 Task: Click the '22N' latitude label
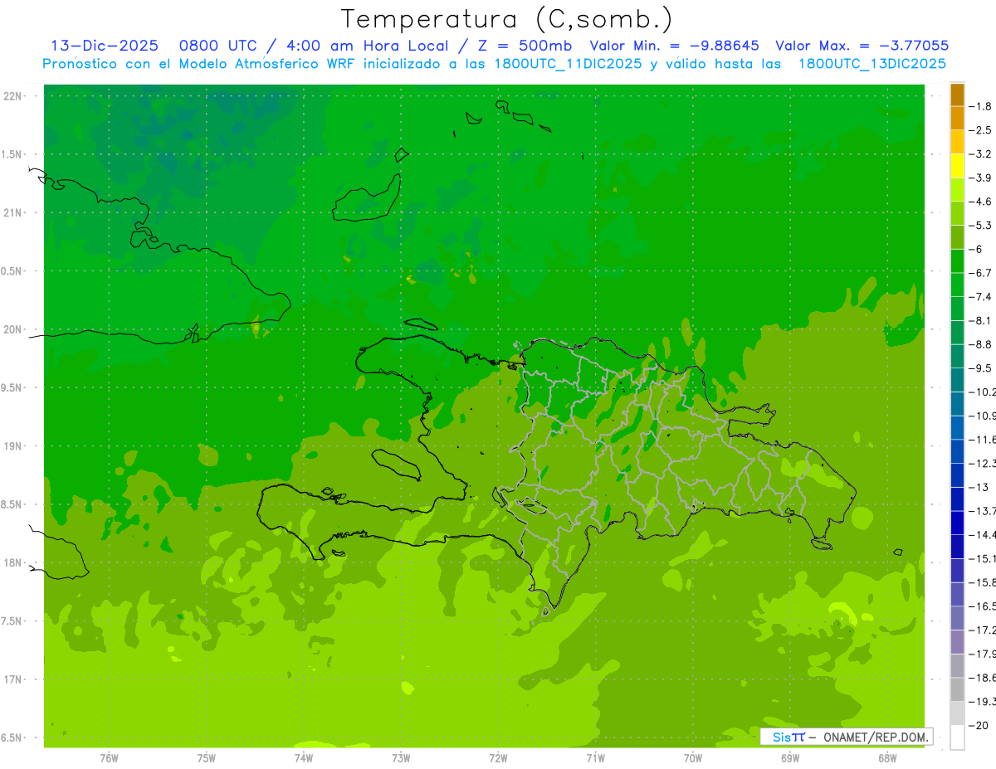[x=12, y=96]
